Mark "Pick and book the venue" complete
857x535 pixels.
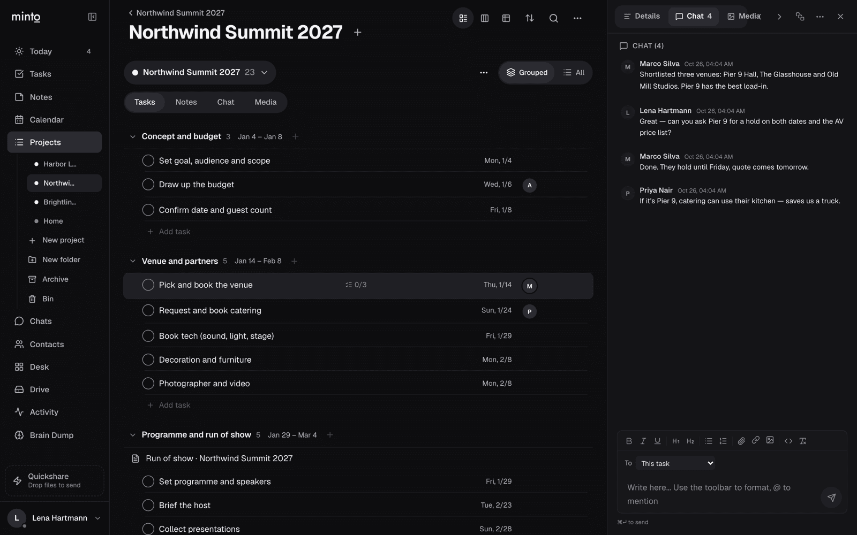148,285
